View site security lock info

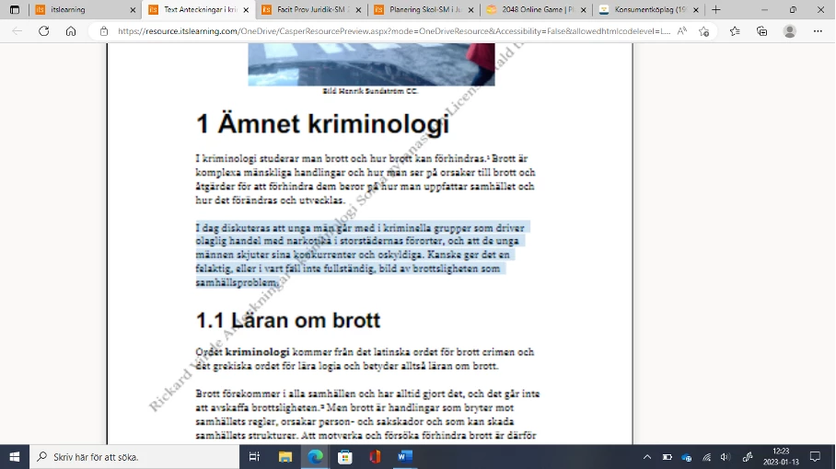click(x=104, y=31)
